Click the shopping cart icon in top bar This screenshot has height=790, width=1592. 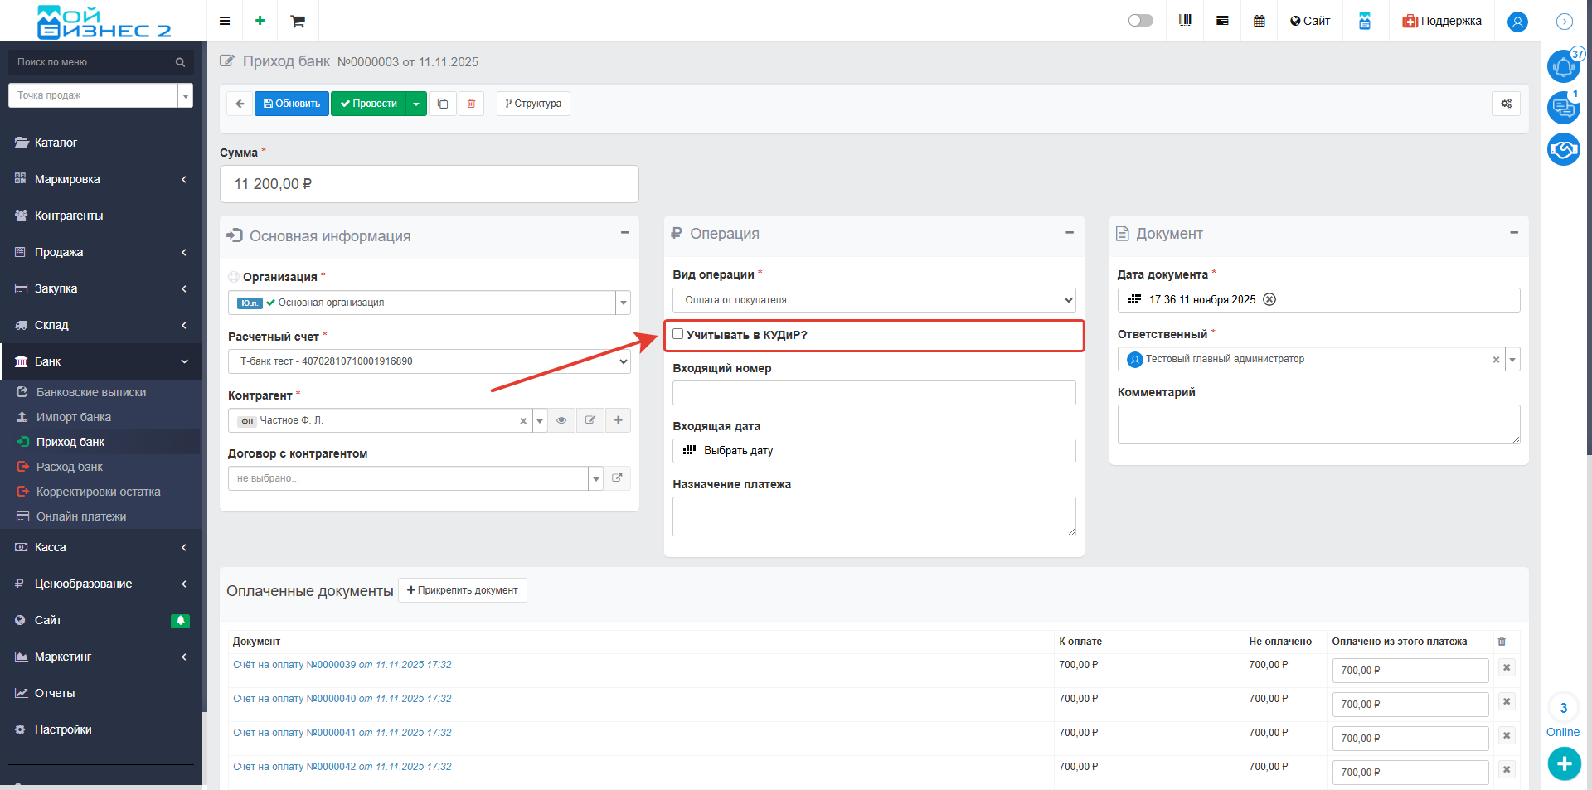tap(298, 21)
